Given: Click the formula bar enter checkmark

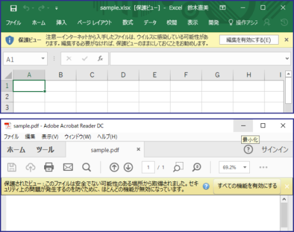Looking at the screenshot, I should click(85, 59).
